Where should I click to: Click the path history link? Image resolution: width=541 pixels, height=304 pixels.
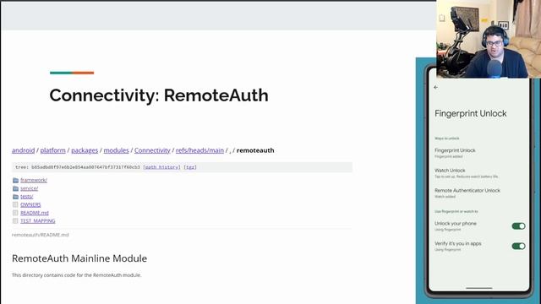(x=161, y=167)
